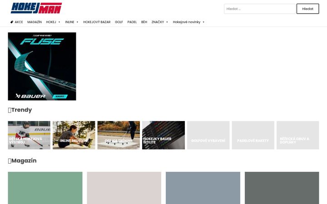Open the GOLF section
Viewport: 327px width, 204px height.
coord(119,22)
